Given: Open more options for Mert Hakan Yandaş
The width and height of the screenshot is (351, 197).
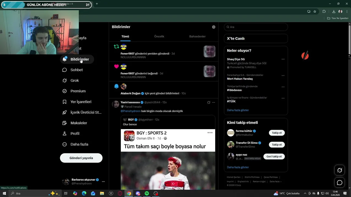Looking at the screenshot, I should coord(283,76).
